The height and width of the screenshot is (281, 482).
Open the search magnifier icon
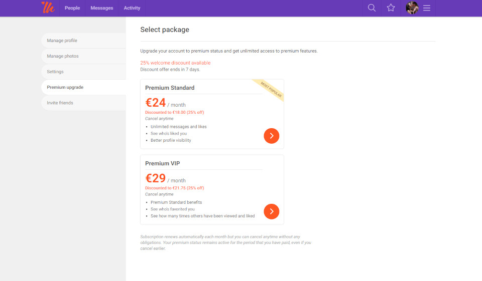(372, 8)
